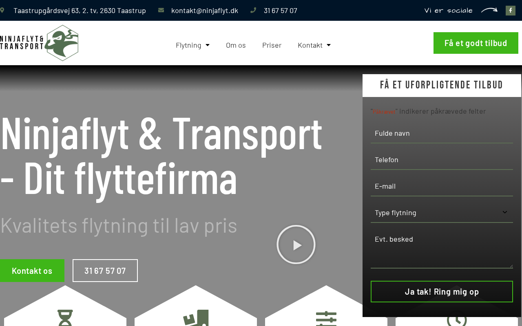The width and height of the screenshot is (522, 326).
Task: Click the Facebook social icon
Action: pyautogui.click(x=510, y=11)
